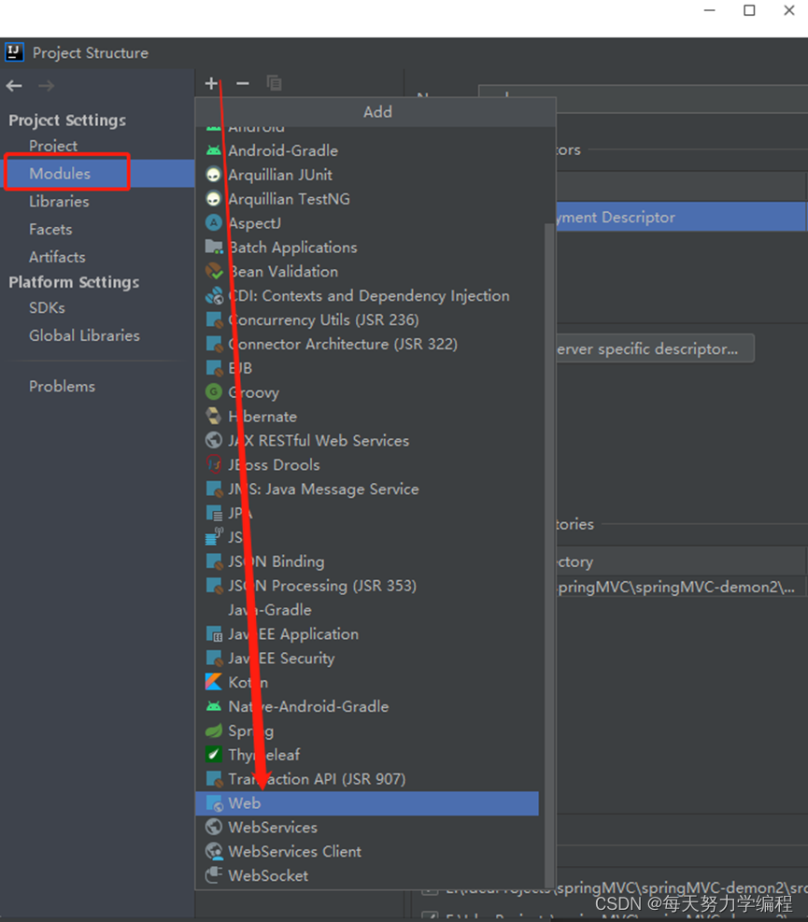808x922 pixels.
Task: Select JavaEE Application entry
Action: pos(367,634)
